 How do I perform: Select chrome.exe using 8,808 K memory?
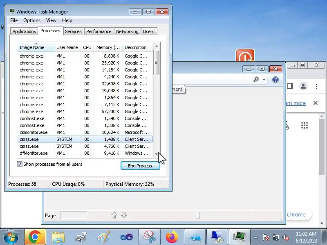click(85, 56)
